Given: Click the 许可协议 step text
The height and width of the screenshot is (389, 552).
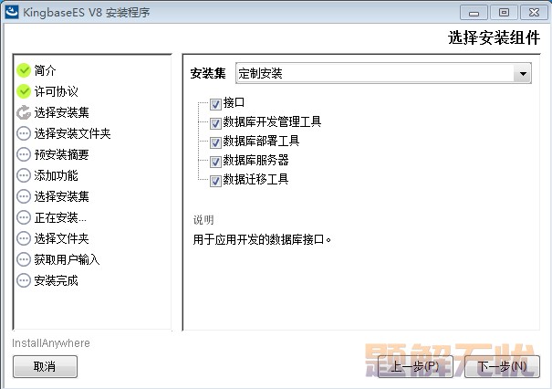Looking at the screenshot, I should coord(56,91).
